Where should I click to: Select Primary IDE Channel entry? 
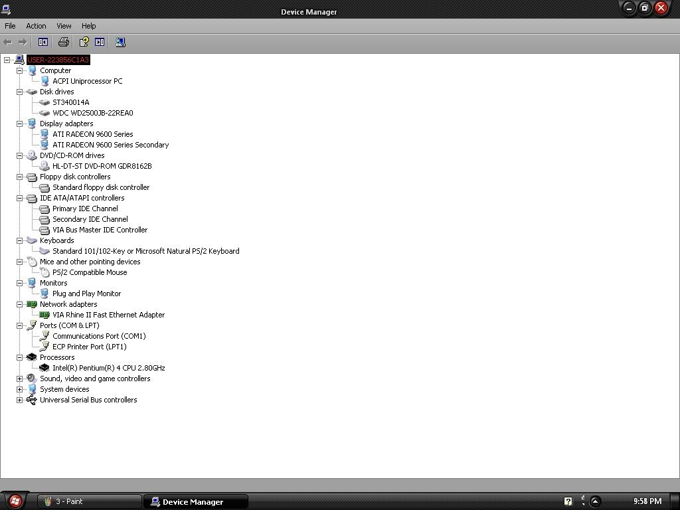coord(85,209)
